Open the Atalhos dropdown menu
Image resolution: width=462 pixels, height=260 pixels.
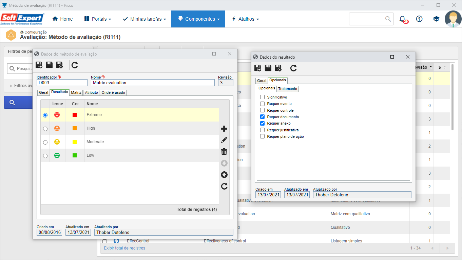tap(245, 19)
